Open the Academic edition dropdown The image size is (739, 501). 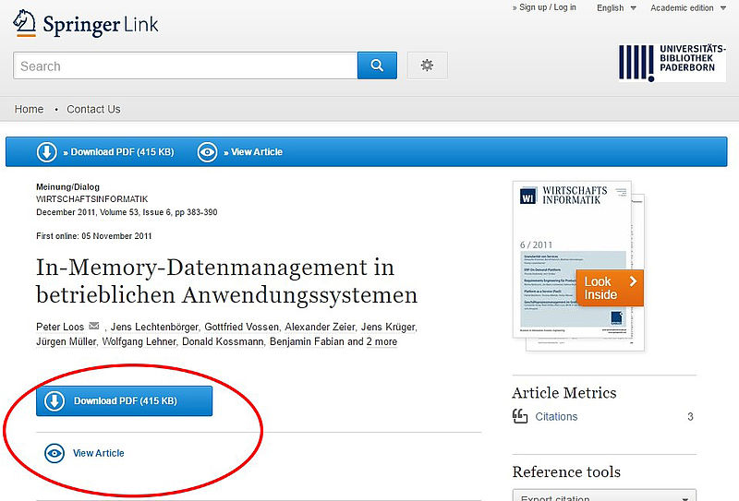tap(688, 8)
